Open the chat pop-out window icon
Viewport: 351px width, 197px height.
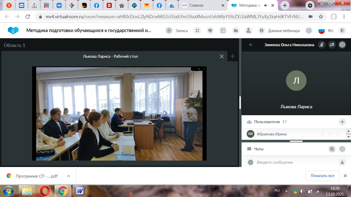[332, 149]
